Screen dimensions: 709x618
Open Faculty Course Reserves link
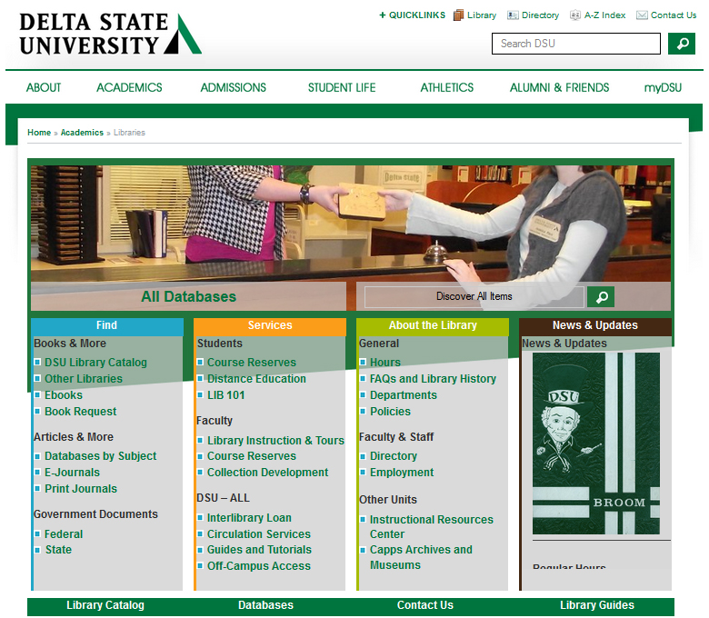252,456
